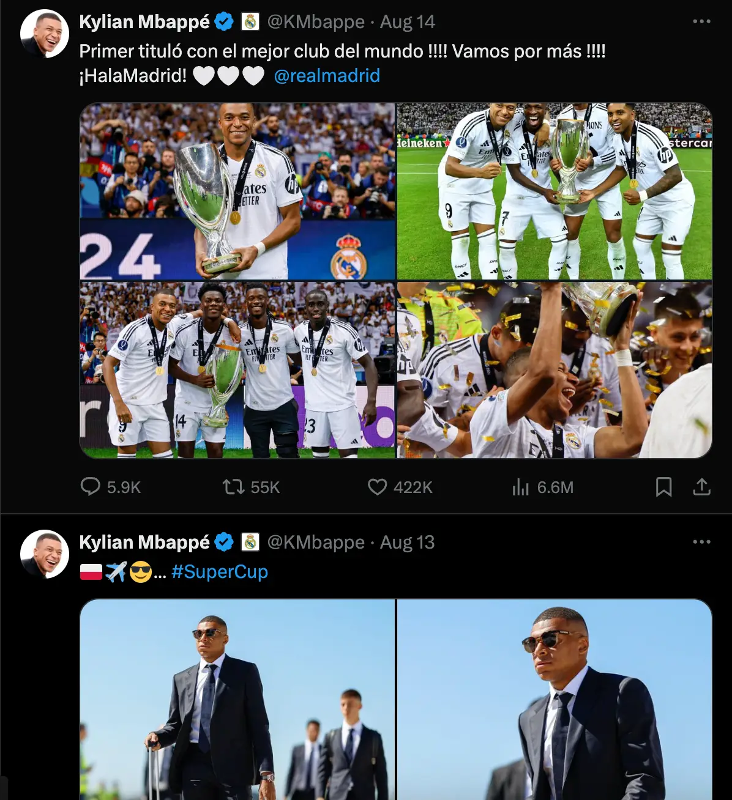Open the profile avatar on the Aug 13 tweet
The width and height of the screenshot is (732, 800).
45,554
